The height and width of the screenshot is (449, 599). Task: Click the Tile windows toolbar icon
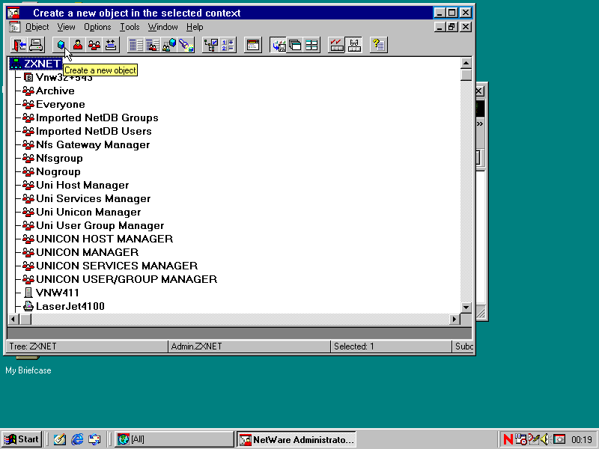[311, 45]
